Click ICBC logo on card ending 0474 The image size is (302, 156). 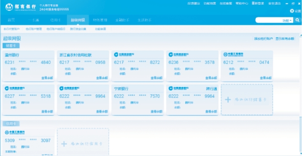tap(233, 54)
